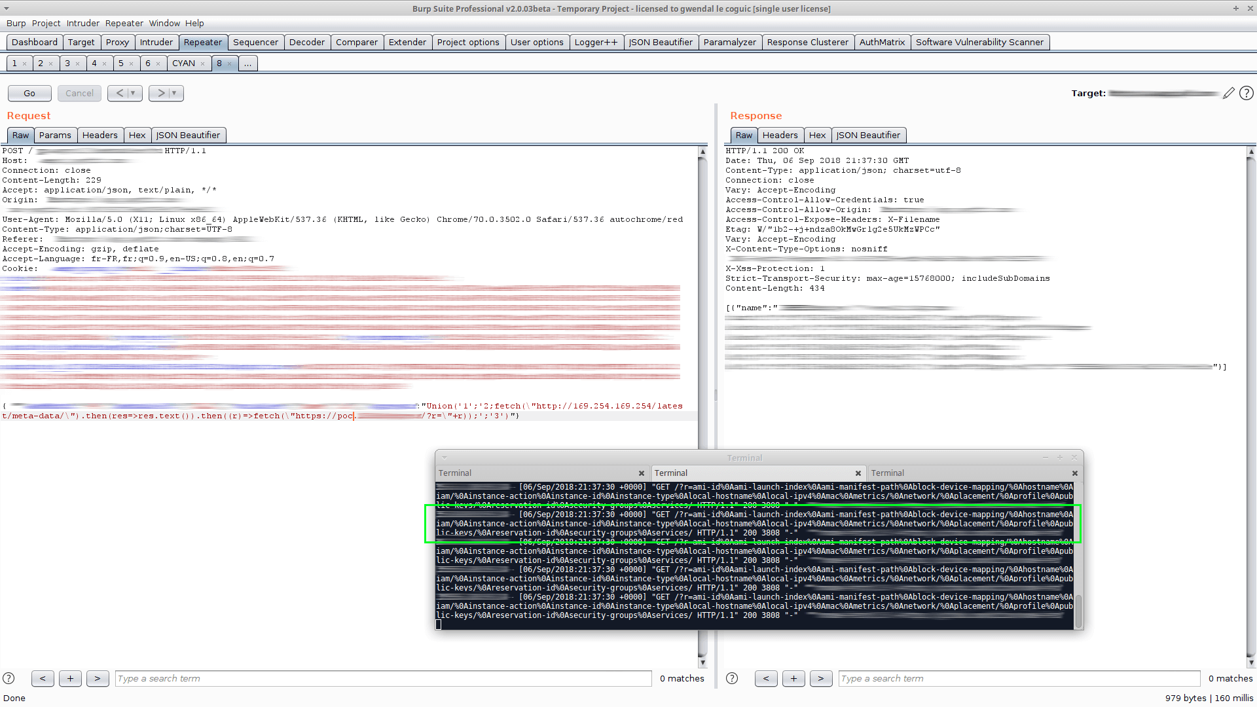Close the CYAN Repeater tab
Image resolution: width=1257 pixels, height=707 pixels.
pos(202,63)
